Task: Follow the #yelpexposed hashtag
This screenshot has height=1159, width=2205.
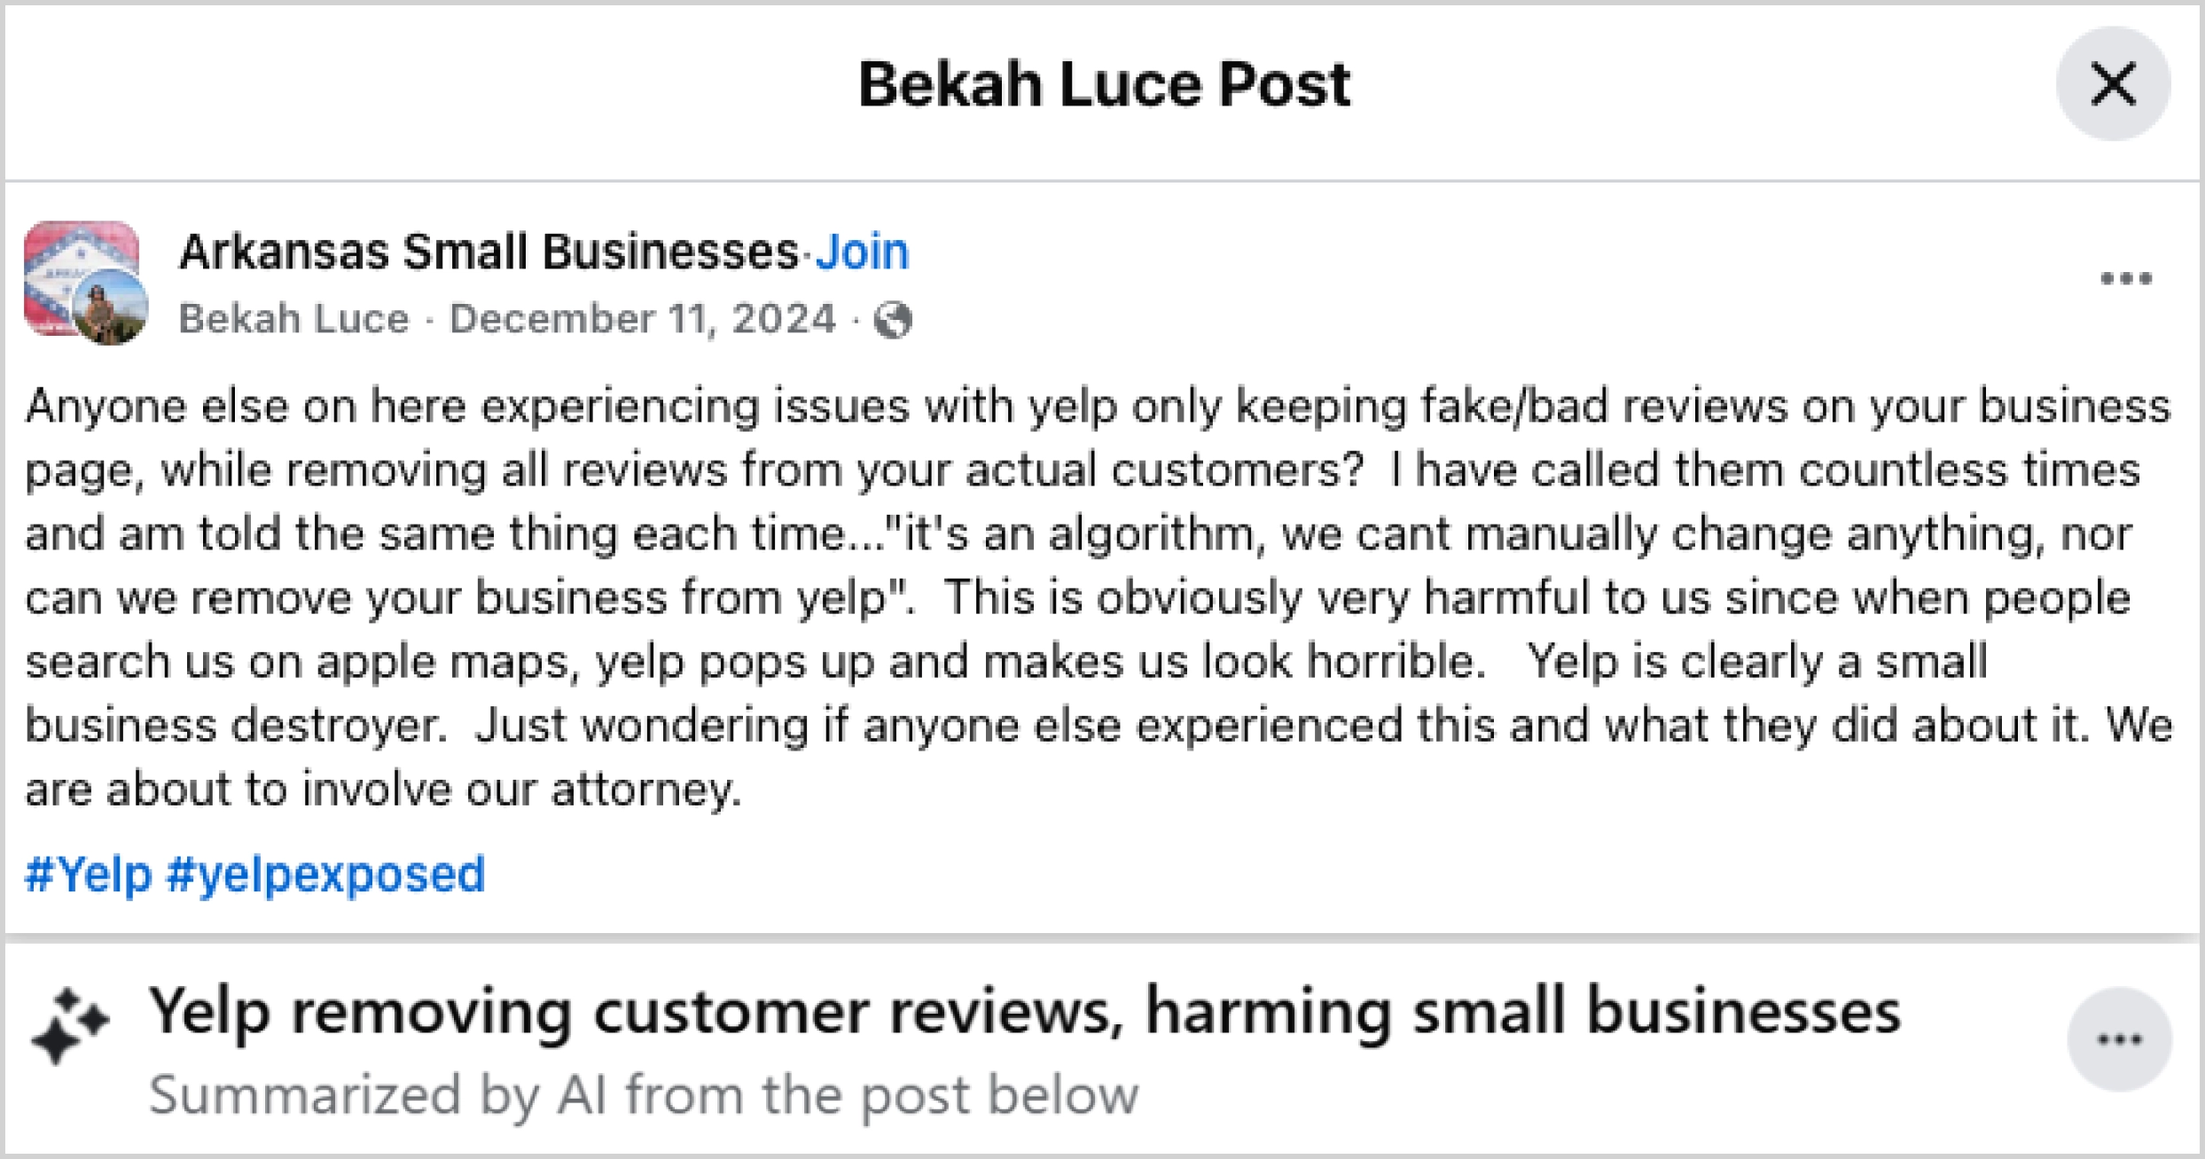Action: point(325,875)
